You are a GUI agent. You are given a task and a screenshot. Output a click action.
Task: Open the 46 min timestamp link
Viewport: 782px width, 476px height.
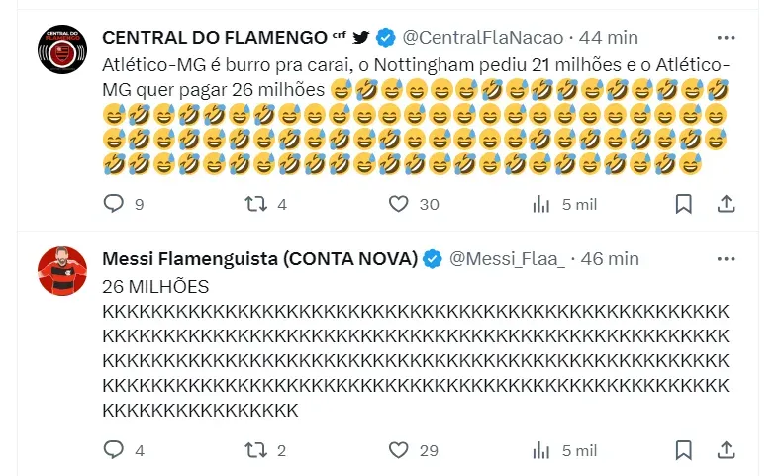click(611, 259)
